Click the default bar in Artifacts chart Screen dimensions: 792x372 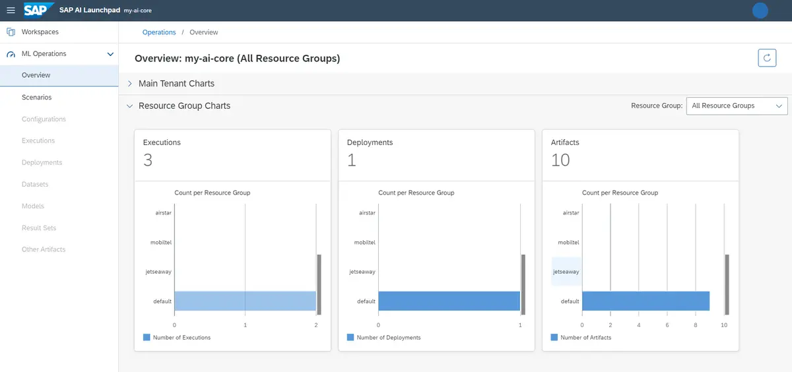645,301
